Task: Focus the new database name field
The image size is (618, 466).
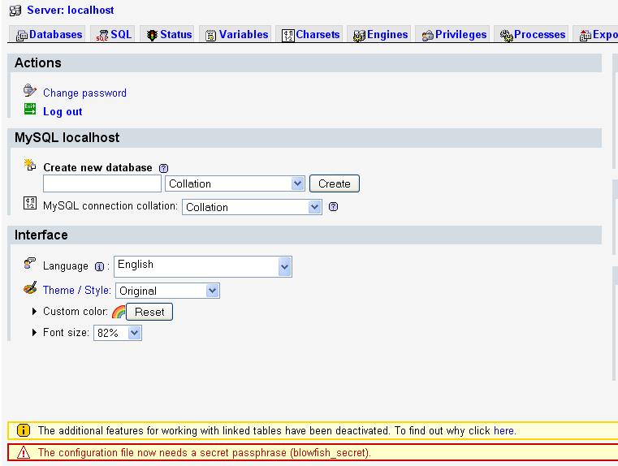Action: point(102,183)
